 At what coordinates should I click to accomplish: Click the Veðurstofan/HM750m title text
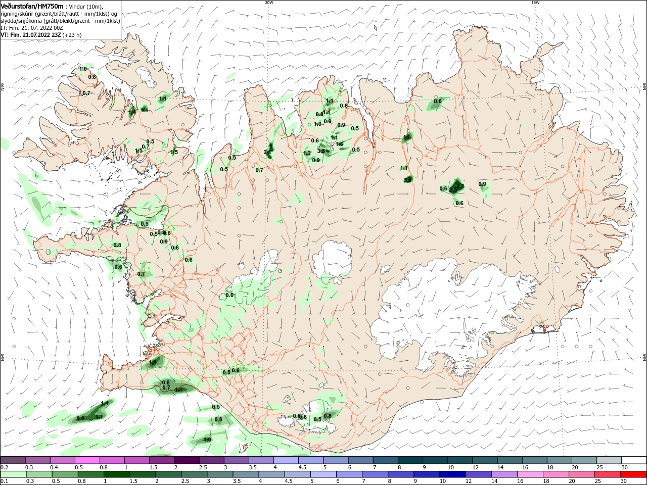click(x=32, y=6)
